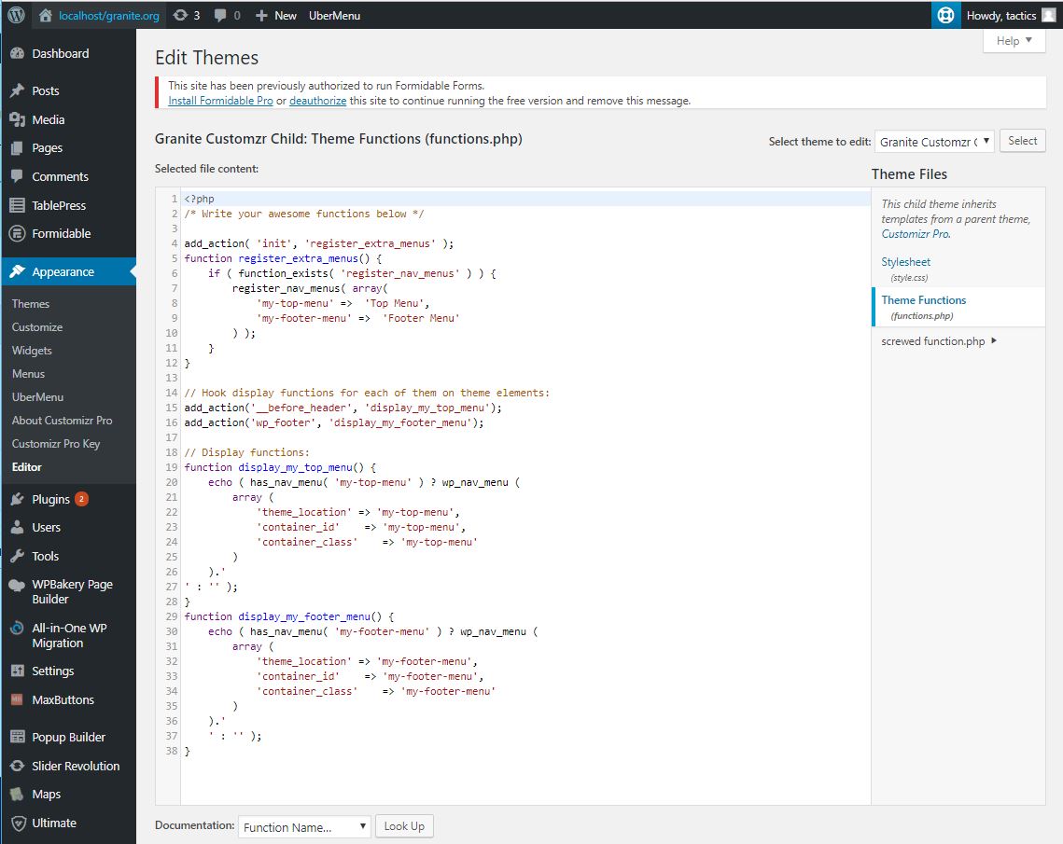Click the Plugins plug icon
The image size is (1063, 844).
[x=18, y=499]
